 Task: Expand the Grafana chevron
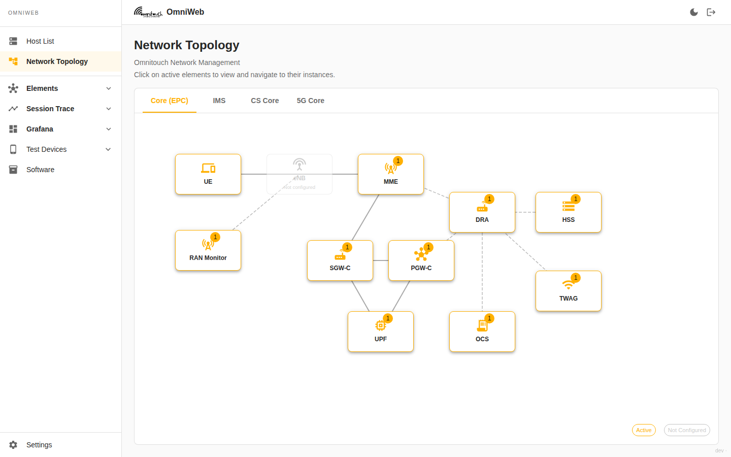[109, 129]
